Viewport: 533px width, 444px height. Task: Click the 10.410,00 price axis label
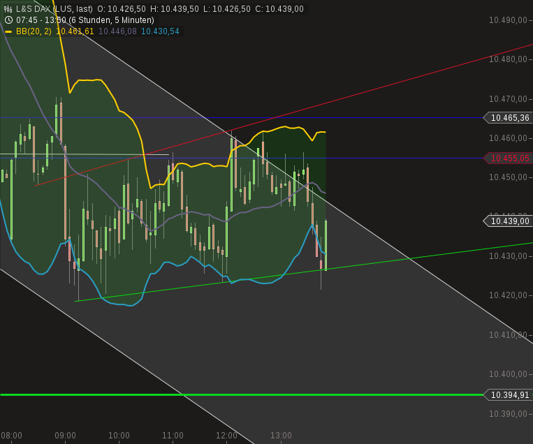tap(508, 335)
